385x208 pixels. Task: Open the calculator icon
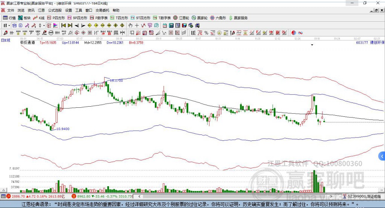point(171,26)
